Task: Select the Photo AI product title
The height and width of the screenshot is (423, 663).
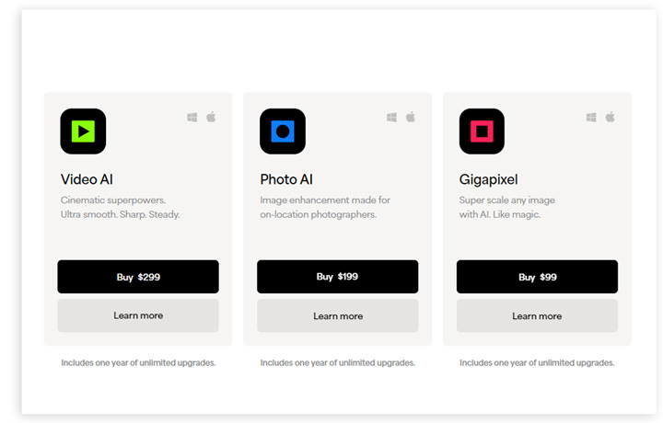Action: 286,179
